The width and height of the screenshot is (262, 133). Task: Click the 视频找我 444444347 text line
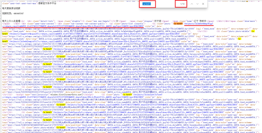13,13
